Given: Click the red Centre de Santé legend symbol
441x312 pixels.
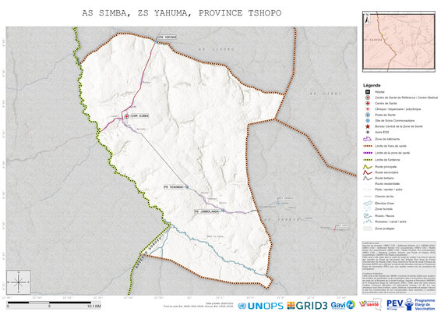Looking at the screenshot, I should point(367,103).
